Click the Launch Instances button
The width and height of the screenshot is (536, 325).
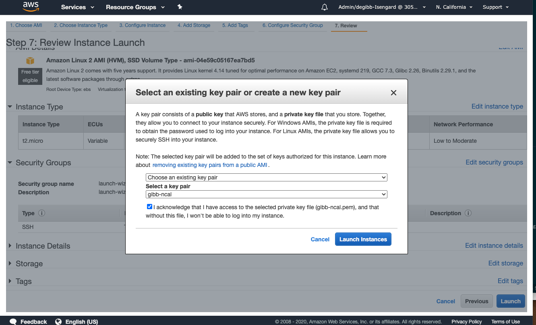tap(363, 239)
